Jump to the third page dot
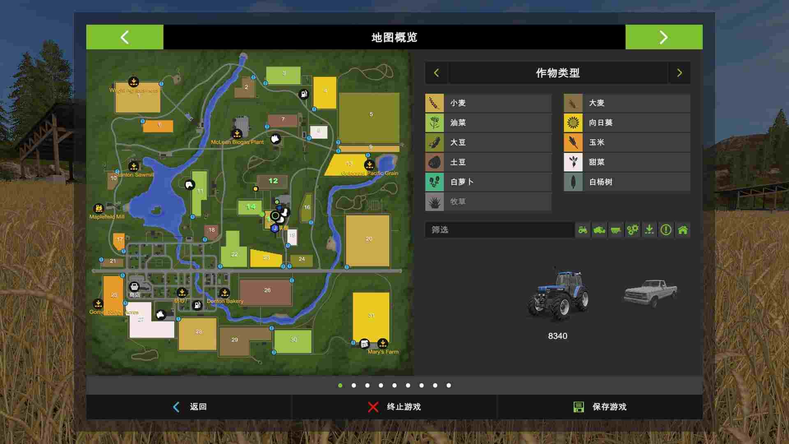Viewport: 789px width, 444px height. (x=367, y=385)
